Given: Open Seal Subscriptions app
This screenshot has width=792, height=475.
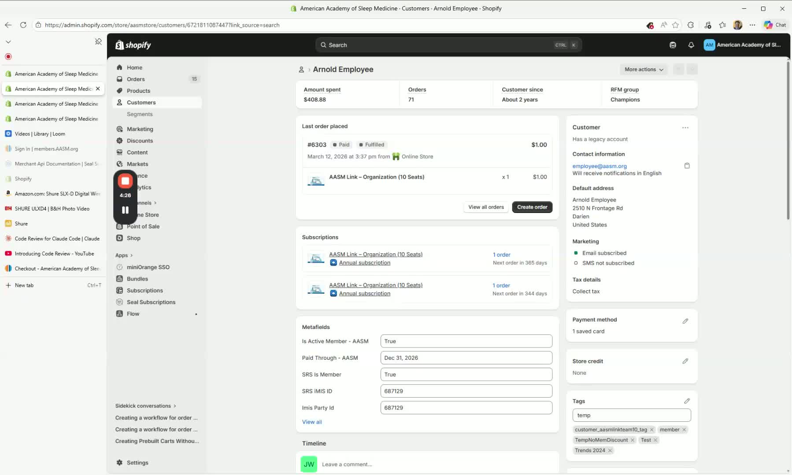Looking at the screenshot, I should click(x=151, y=302).
